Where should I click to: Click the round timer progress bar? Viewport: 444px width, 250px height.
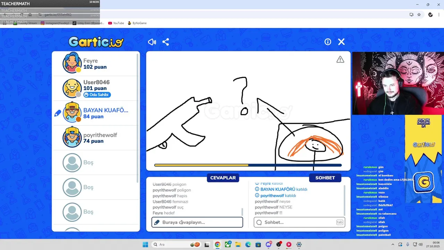248,165
